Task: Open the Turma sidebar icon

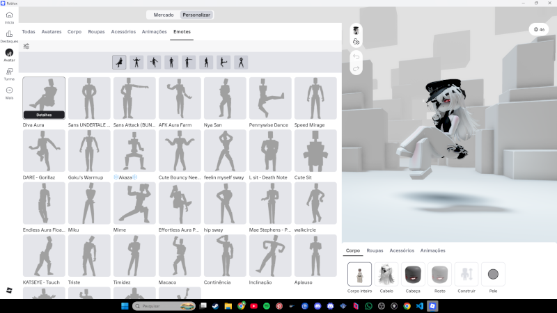Action: [9, 72]
